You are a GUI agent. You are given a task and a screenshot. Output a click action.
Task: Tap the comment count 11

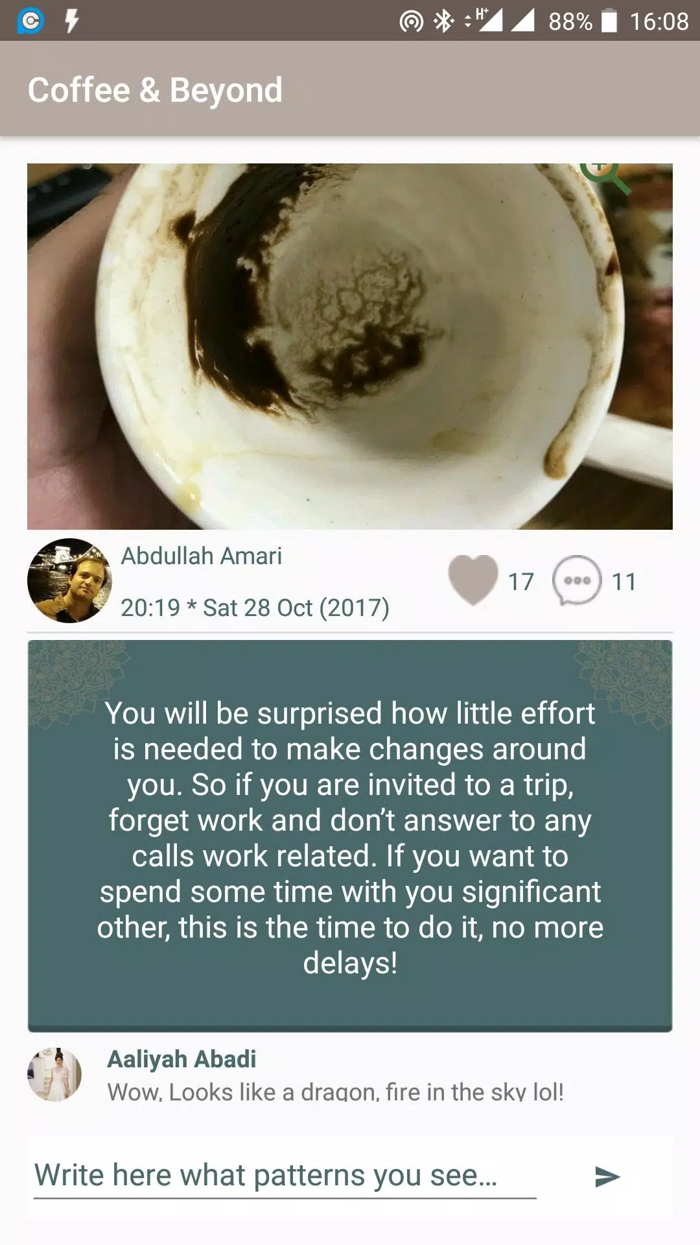(624, 582)
